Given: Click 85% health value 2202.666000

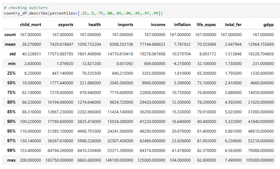Looking at the screenshot, I should pyautogui.click(x=89, y=112).
